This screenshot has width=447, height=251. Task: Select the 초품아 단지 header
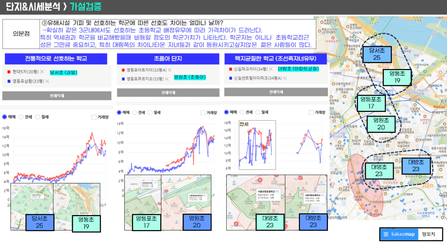168,59
